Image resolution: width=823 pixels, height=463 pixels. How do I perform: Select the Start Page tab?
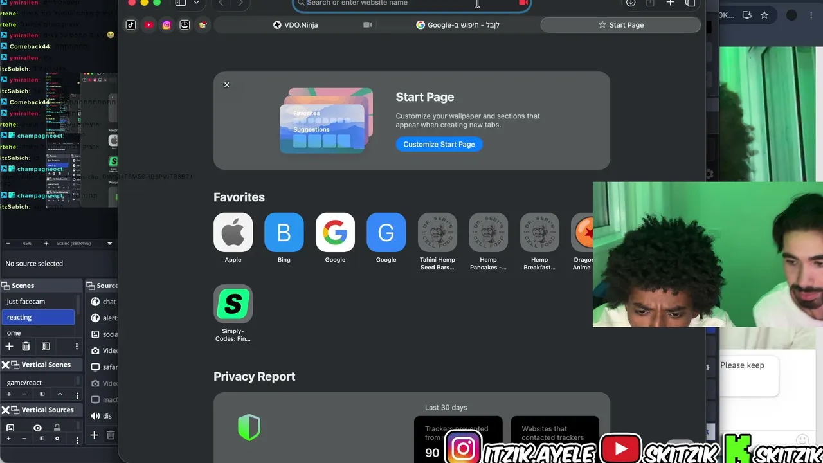click(620, 25)
